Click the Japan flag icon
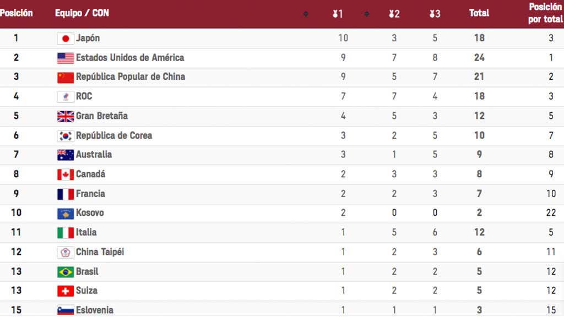 point(66,39)
